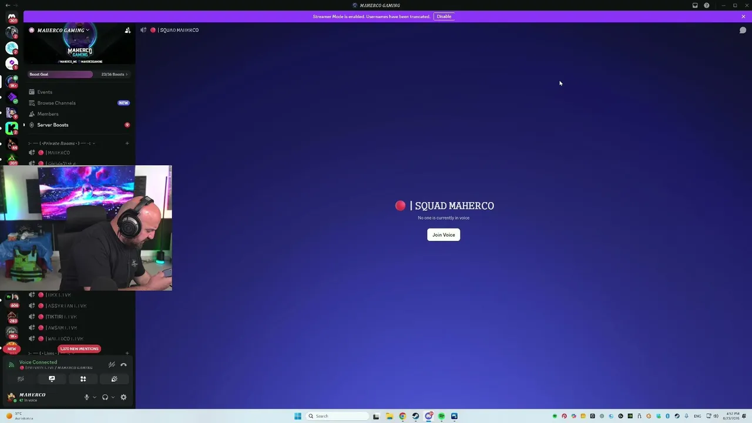The image size is (752, 423).
Task: Select the green K server icon
Action: point(12,127)
